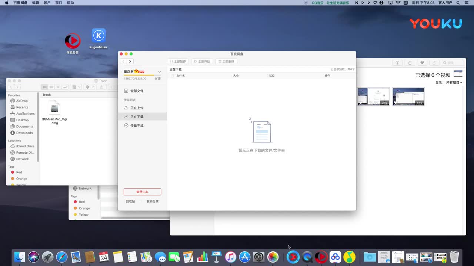Click the 操作 column header
The image size is (474, 266).
(327, 76)
